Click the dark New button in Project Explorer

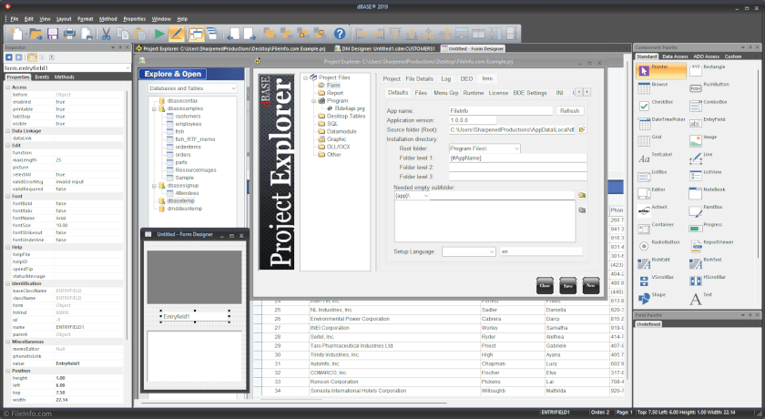click(x=591, y=286)
